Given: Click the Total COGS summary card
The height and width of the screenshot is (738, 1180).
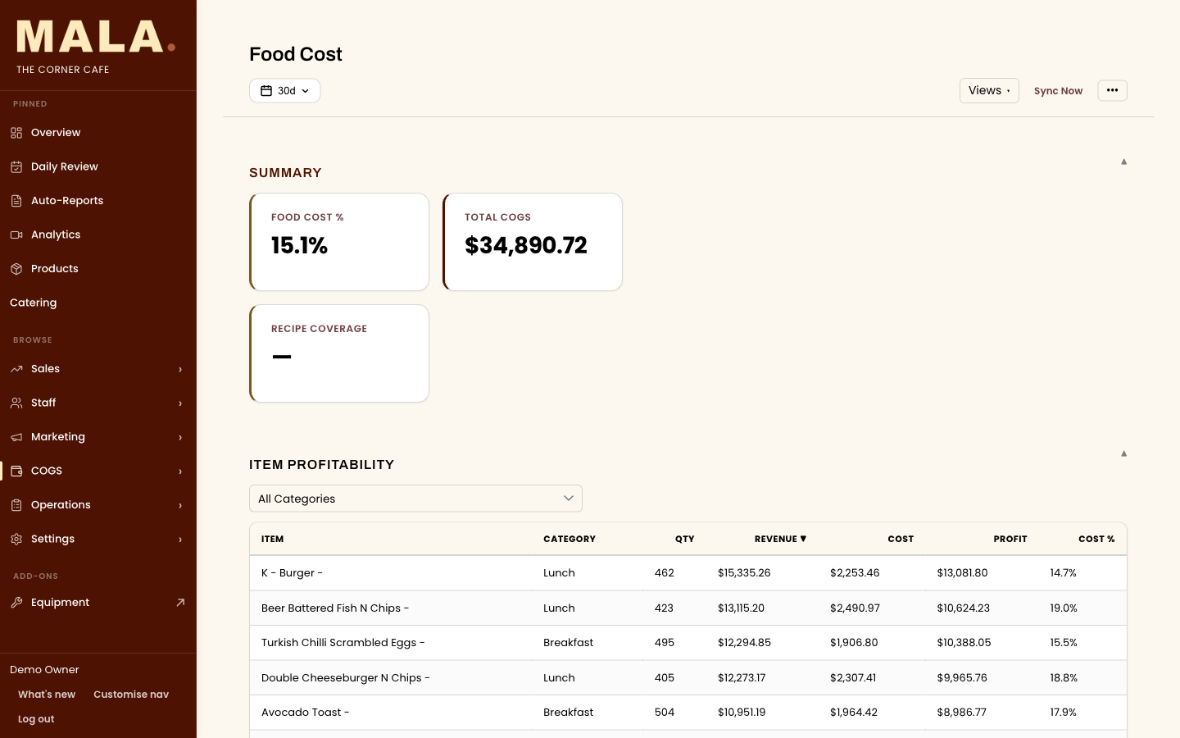Looking at the screenshot, I should pos(533,242).
